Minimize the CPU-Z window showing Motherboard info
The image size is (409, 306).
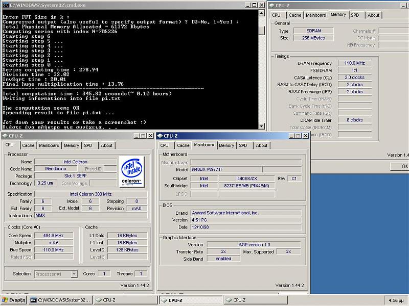click(x=292, y=136)
